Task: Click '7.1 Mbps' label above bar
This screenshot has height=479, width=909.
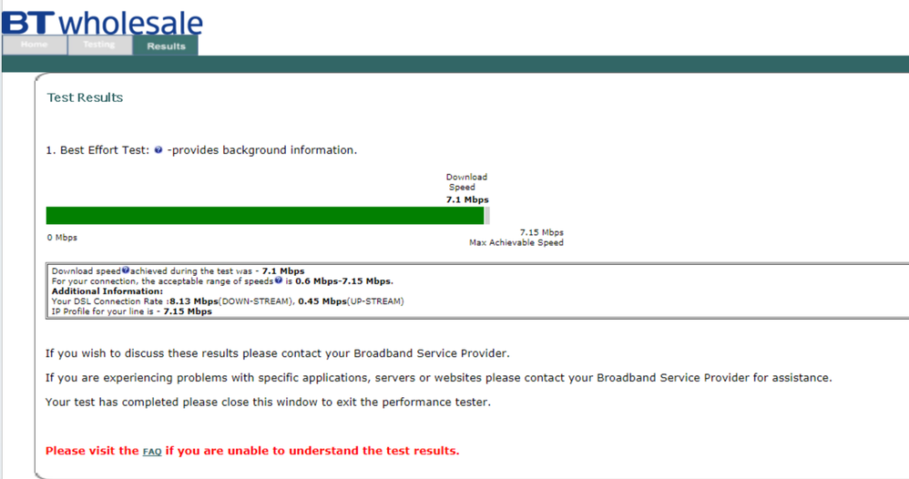Action: pos(467,199)
